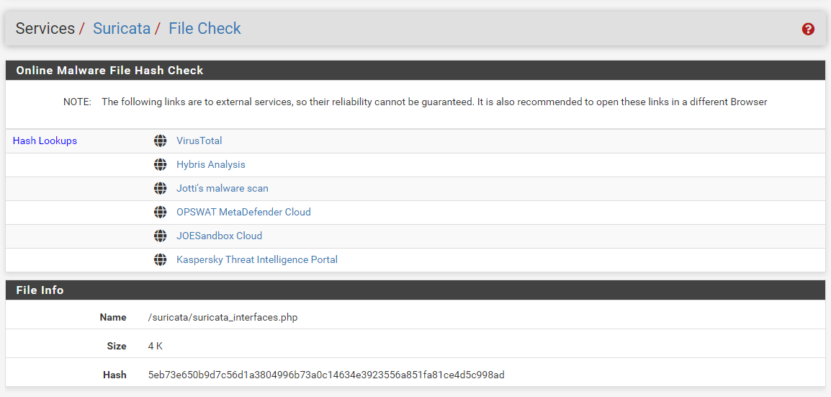This screenshot has width=831, height=397.
Task: Click the globe icon beside JOESandbox Cloud
Action: [x=160, y=236]
